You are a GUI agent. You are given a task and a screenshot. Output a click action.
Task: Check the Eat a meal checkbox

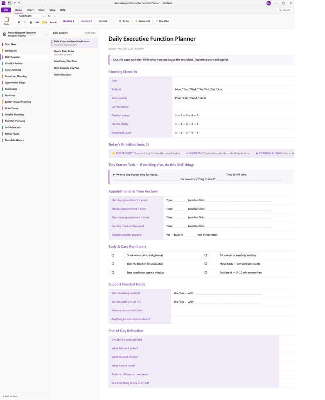click(x=205, y=255)
